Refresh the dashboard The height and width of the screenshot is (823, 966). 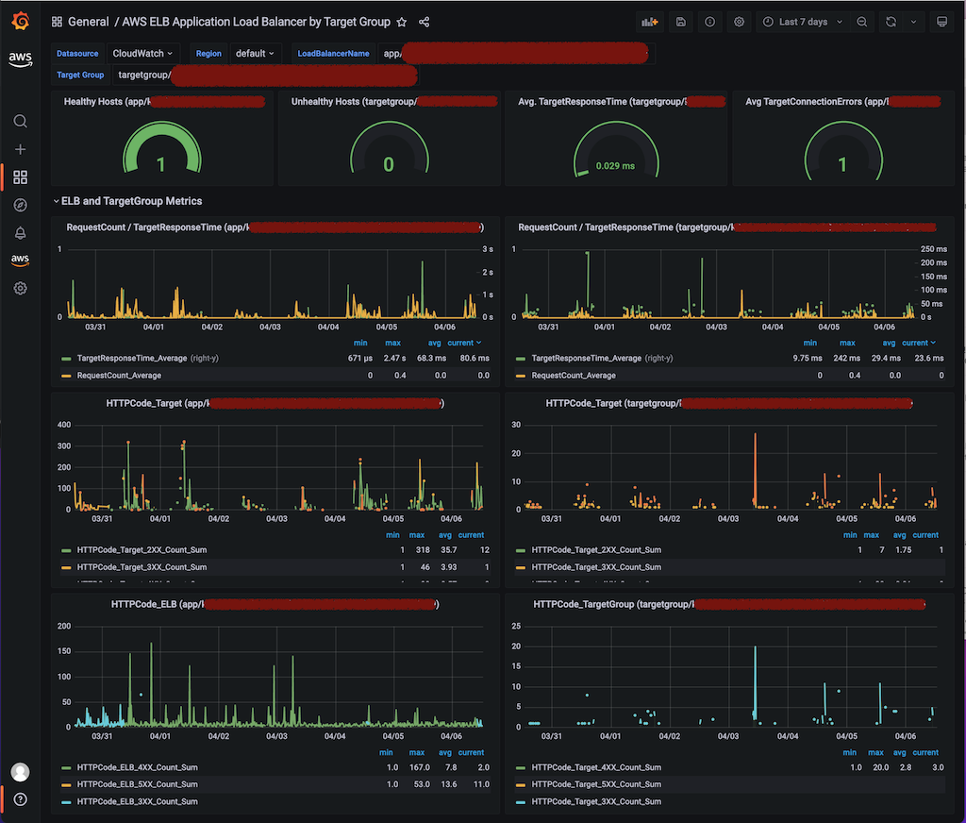click(x=891, y=22)
